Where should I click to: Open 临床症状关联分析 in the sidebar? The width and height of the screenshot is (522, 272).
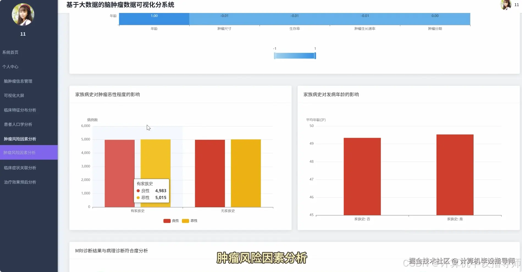[20, 168]
